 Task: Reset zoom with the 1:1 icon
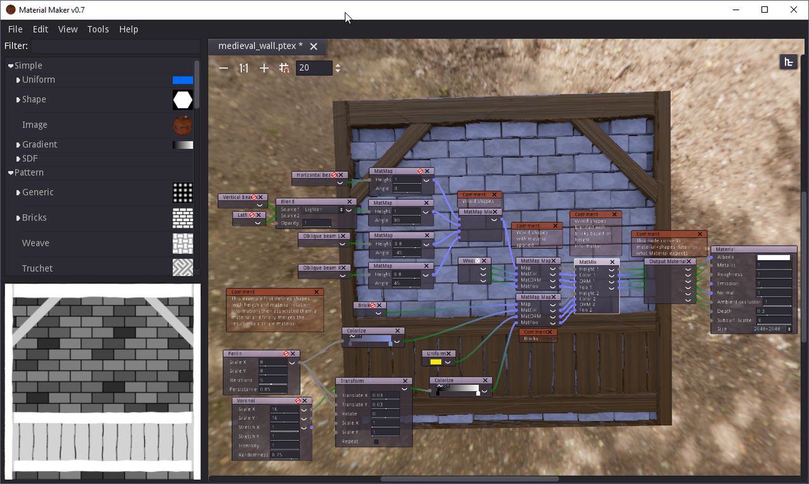(x=243, y=68)
